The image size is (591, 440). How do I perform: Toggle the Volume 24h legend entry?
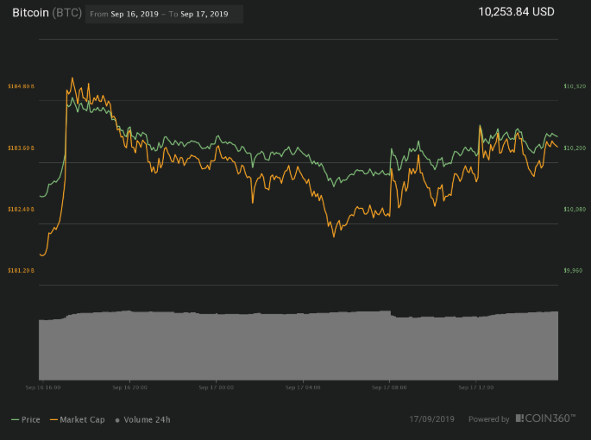143,419
